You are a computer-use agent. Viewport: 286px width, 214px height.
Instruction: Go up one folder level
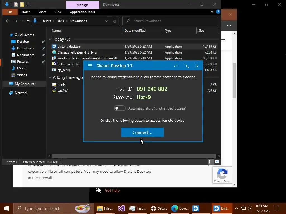coord(28,21)
